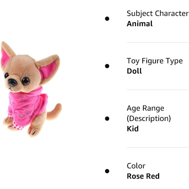This screenshot has height=189, width=189.
Task: Click the plush dog's black nose
Action: click(13, 82)
